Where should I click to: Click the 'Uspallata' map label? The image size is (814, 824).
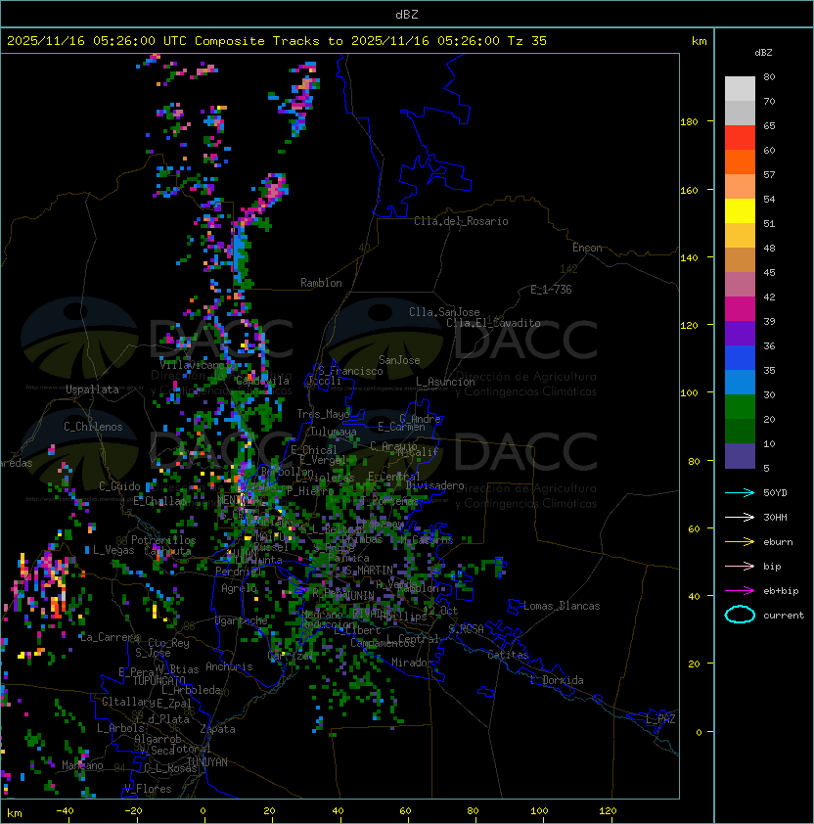pos(92,389)
